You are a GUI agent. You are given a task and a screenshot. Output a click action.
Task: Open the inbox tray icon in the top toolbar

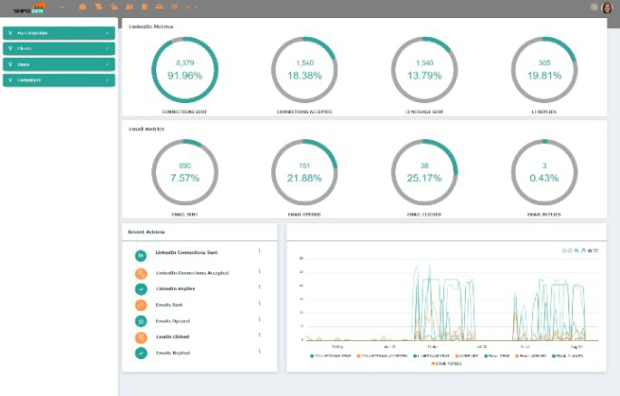tap(159, 7)
